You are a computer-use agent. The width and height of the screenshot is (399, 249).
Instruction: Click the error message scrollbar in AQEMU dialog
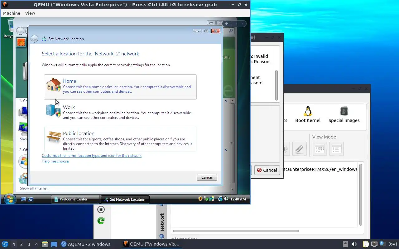(x=276, y=85)
